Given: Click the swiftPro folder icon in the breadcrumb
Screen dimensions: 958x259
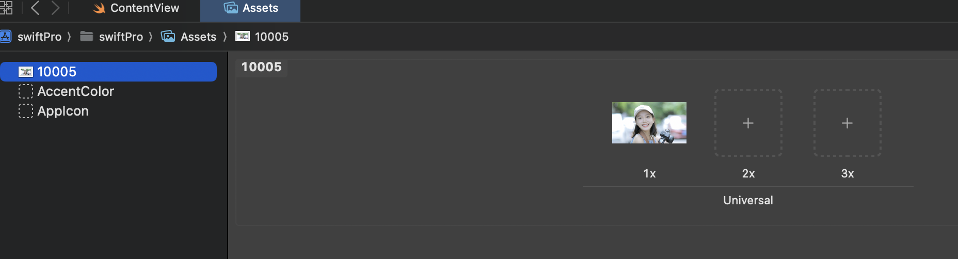Looking at the screenshot, I should (87, 36).
